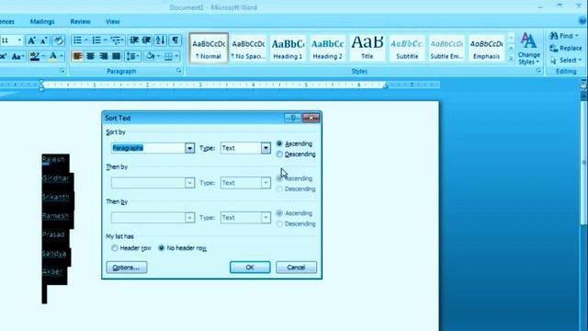
Task: Click the Bullets list icon
Action: coord(77,40)
